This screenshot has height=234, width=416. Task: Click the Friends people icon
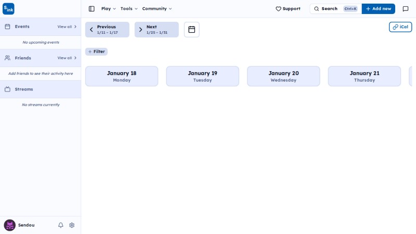point(7,58)
